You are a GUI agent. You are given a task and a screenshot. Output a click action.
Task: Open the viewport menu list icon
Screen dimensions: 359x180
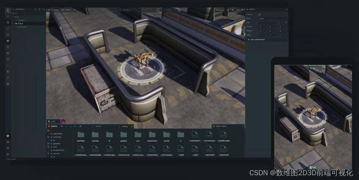[74, 10]
